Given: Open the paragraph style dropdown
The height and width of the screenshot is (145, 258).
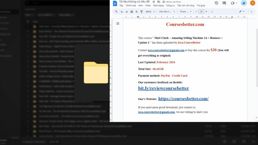Looking at the screenshot, I should click(x=167, y=12).
